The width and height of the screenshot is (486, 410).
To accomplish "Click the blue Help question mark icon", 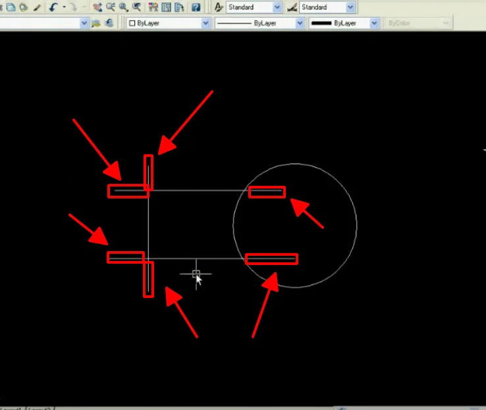I will [x=196, y=7].
